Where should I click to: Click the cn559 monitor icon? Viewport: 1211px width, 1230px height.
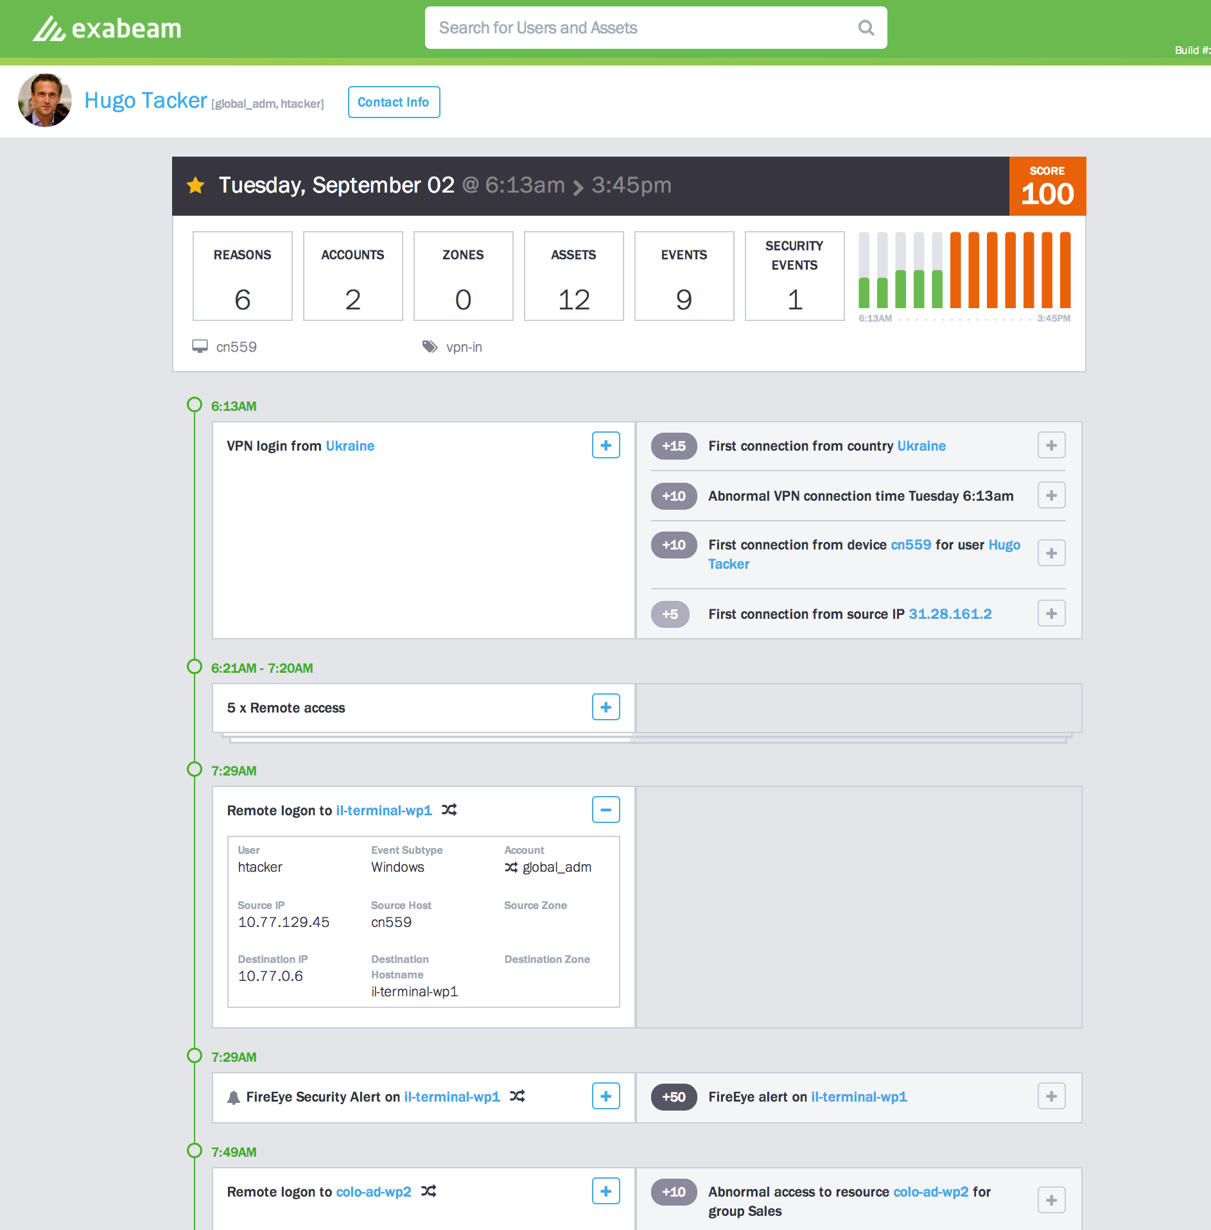click(x=200, y=347)
